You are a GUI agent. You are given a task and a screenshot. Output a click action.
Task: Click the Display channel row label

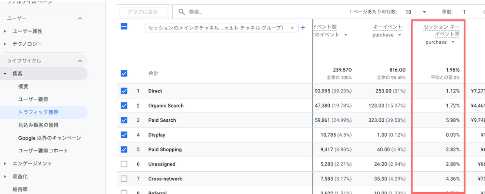click(x=157, y=135)
